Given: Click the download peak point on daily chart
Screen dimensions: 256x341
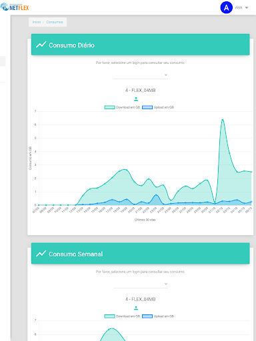Looking at the screenshot, I should (223, 120).
